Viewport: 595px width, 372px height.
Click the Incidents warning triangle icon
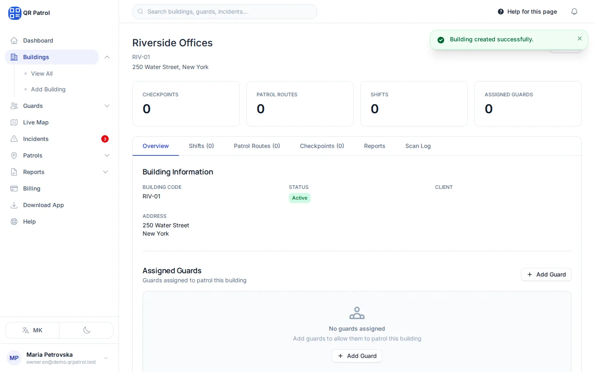[14, 139]
